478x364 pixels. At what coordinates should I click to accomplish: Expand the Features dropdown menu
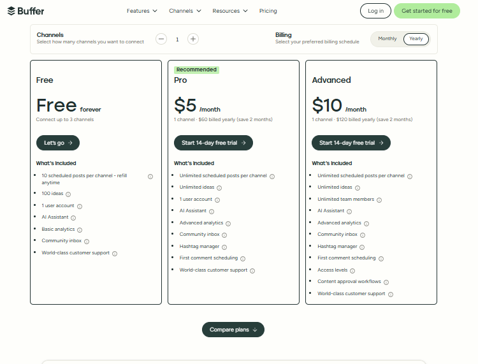(x=142, y=11)
